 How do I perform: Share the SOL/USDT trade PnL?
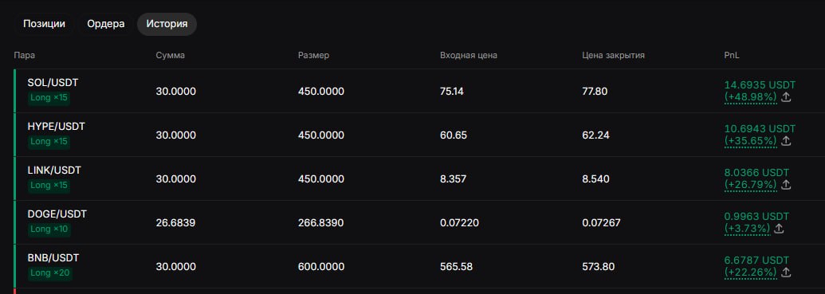[x=785, y=97]
